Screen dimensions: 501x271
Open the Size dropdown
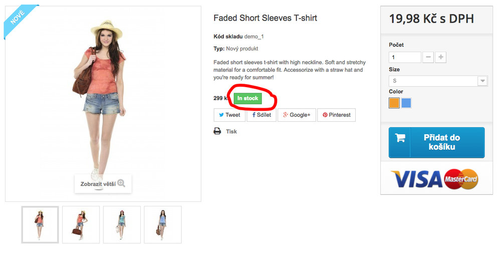point(438,81)
